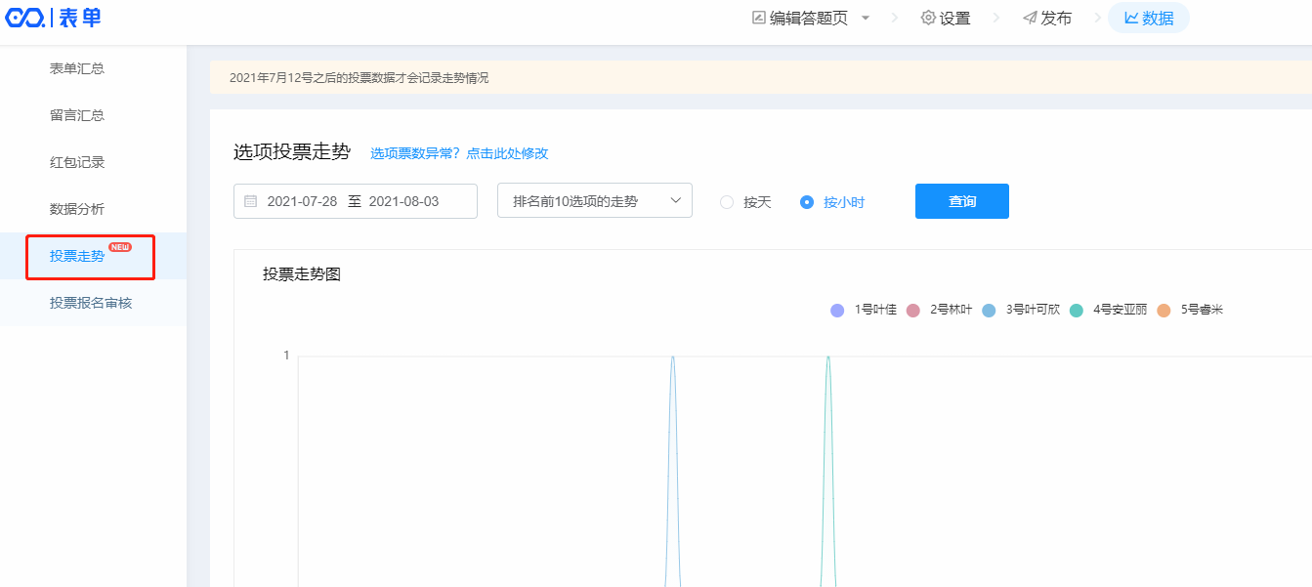Screen dimensions: 1312x587
Task: Open 数据分析 in the sidebar
Action: pos(77,209)
